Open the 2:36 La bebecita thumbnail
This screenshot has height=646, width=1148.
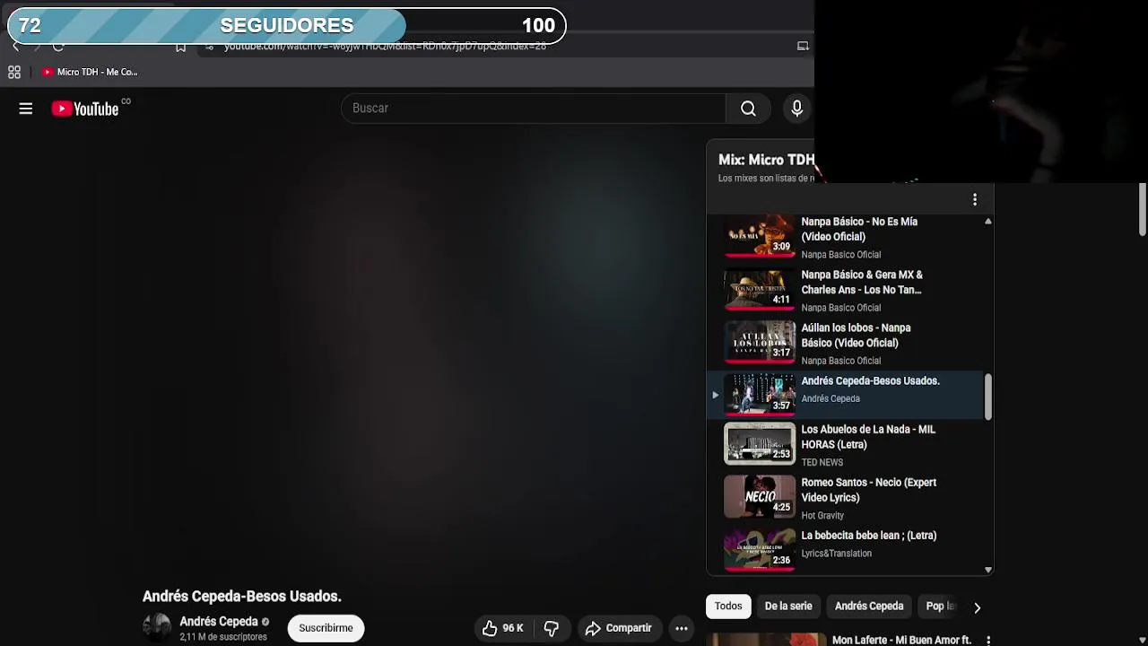pos(760,549)
